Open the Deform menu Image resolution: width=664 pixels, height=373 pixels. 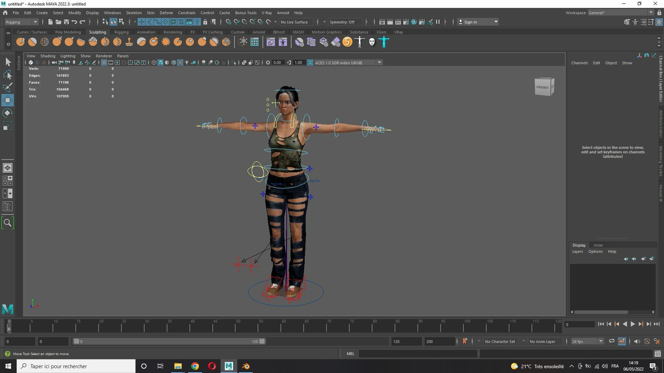166,13
